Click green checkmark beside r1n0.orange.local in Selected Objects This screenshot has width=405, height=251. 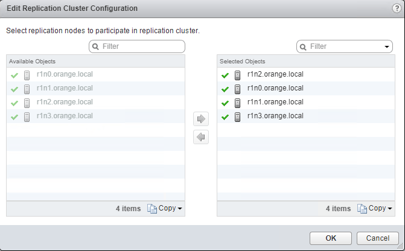pos(225,89)
